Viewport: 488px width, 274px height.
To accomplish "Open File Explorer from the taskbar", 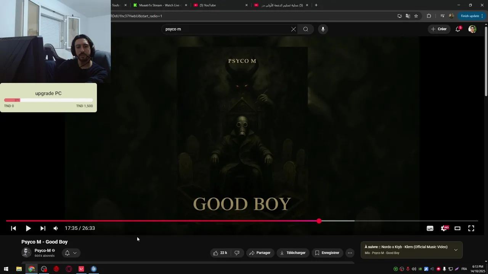I will click(19, 269).
